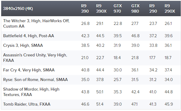Click Tomb Raider, Ultra, FXAA row label
This screenshot has width=181, height=111.
coord(27,104)
